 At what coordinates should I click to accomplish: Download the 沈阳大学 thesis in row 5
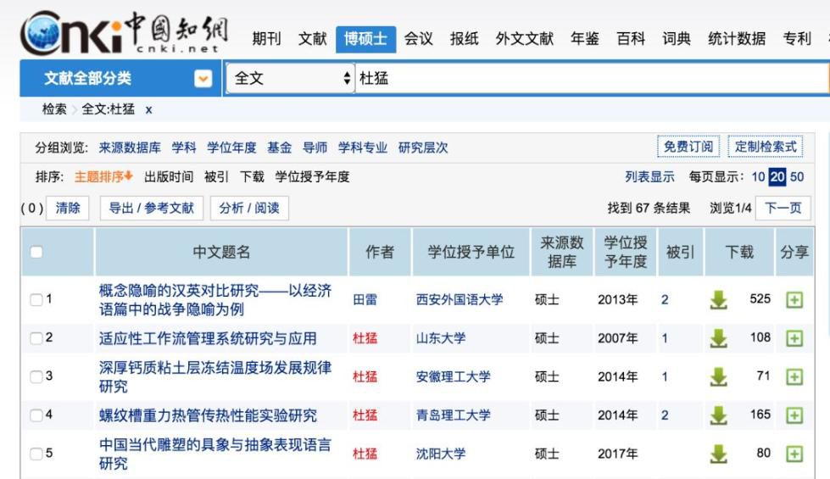[x=718, y=454]
